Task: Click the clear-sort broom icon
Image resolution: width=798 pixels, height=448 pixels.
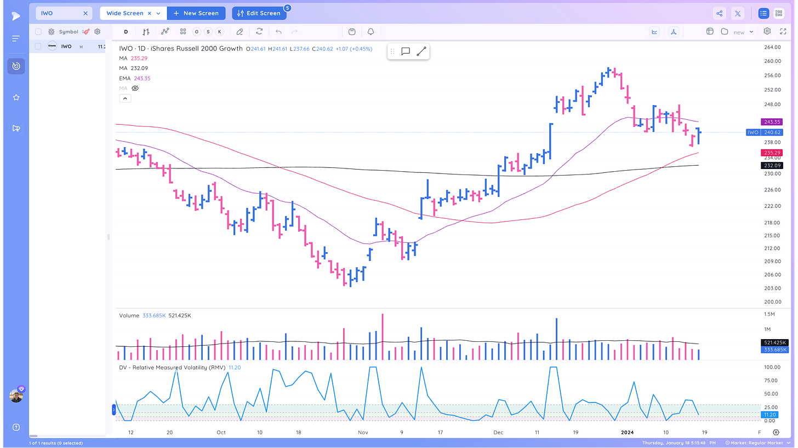Action: pyautogui.click(x=86, y=32)
